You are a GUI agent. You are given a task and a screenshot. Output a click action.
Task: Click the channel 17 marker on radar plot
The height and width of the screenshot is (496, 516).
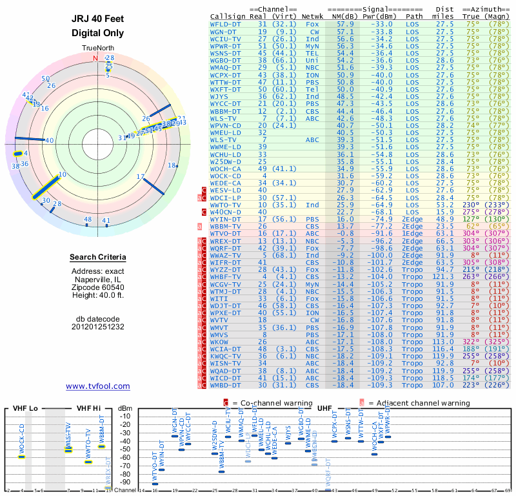click(141, 176)
